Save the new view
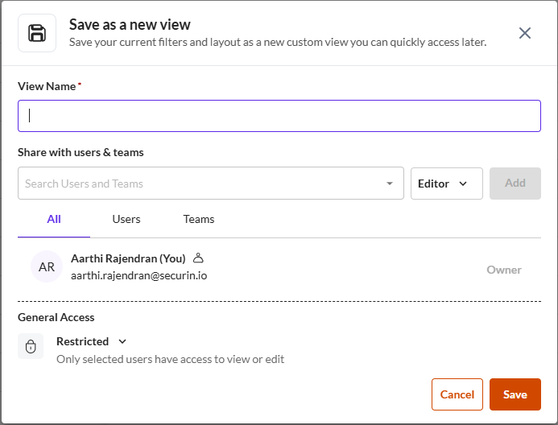This screenshot has width=558, height=425. (515, 394)
